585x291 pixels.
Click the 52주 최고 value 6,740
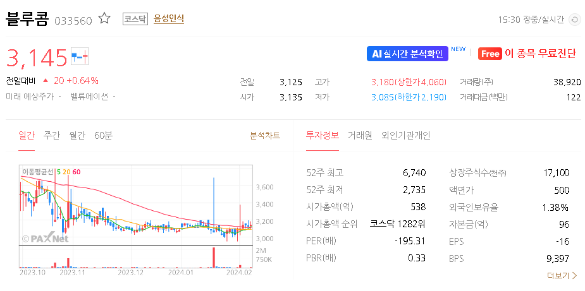(414, 172)
